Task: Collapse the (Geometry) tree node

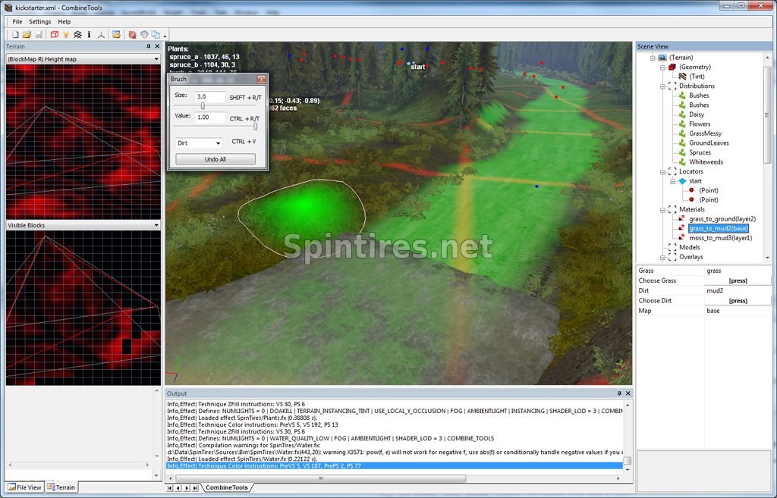Action: [x=662, y=67]
